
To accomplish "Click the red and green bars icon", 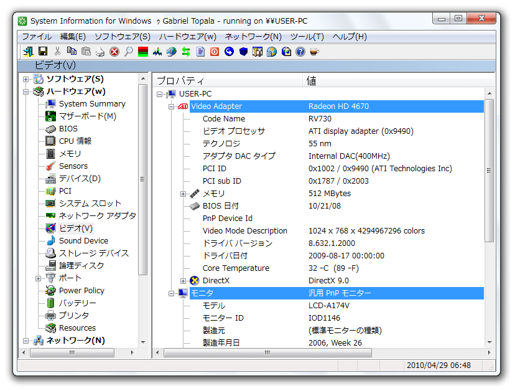I will click(143, 52).
